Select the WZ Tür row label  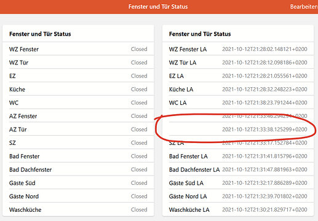[x=18, y=63]
